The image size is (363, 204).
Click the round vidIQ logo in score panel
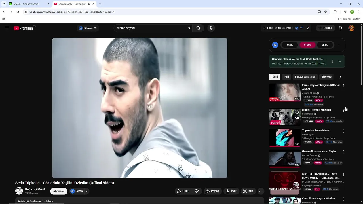(275, 45)
